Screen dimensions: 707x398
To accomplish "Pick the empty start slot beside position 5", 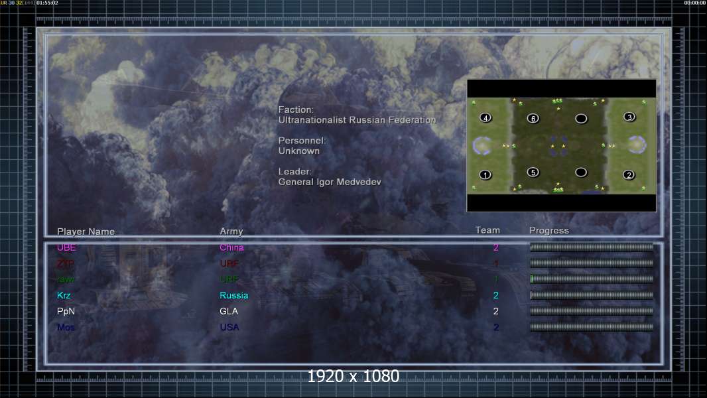I will 581,172.
